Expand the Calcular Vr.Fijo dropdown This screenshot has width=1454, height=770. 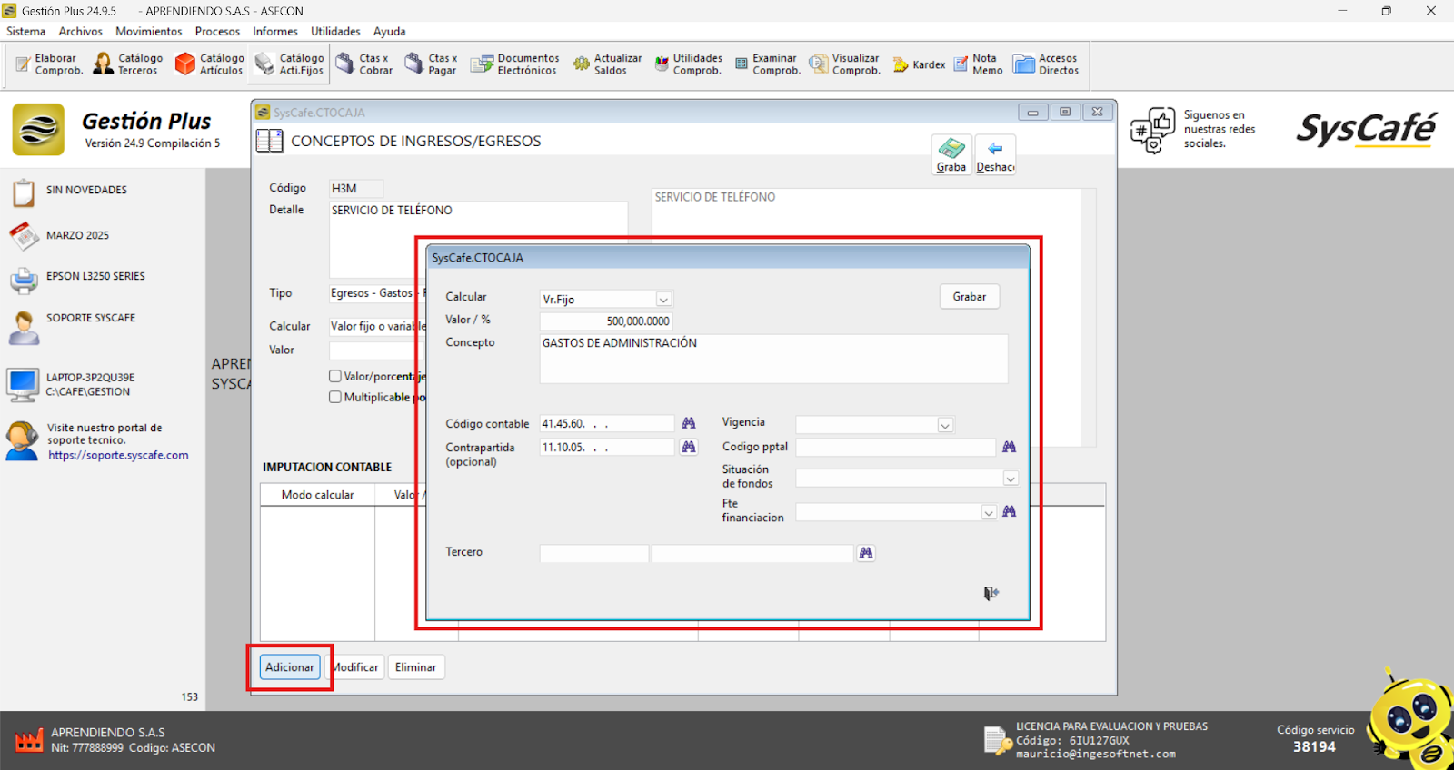pos(663,300)
